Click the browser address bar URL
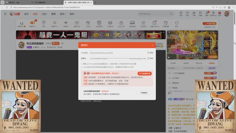This screenshot has height=133, width=236. 47,7
